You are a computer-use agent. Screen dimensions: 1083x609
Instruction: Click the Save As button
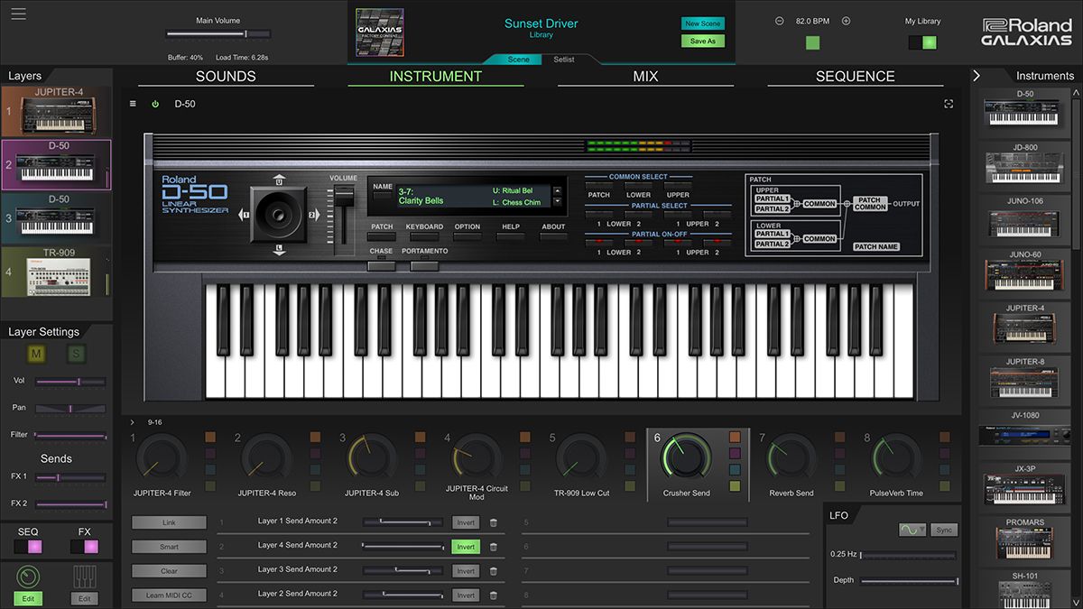(x=703, y=41)
